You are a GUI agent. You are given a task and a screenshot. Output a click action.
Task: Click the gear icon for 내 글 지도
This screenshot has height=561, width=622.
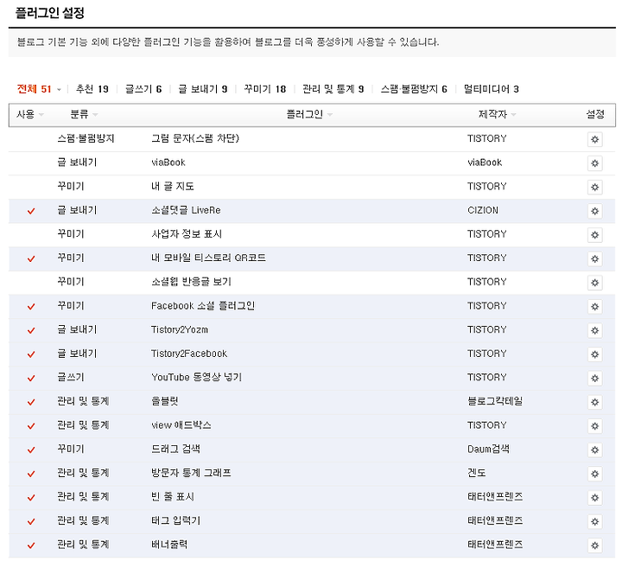point(594,187)
